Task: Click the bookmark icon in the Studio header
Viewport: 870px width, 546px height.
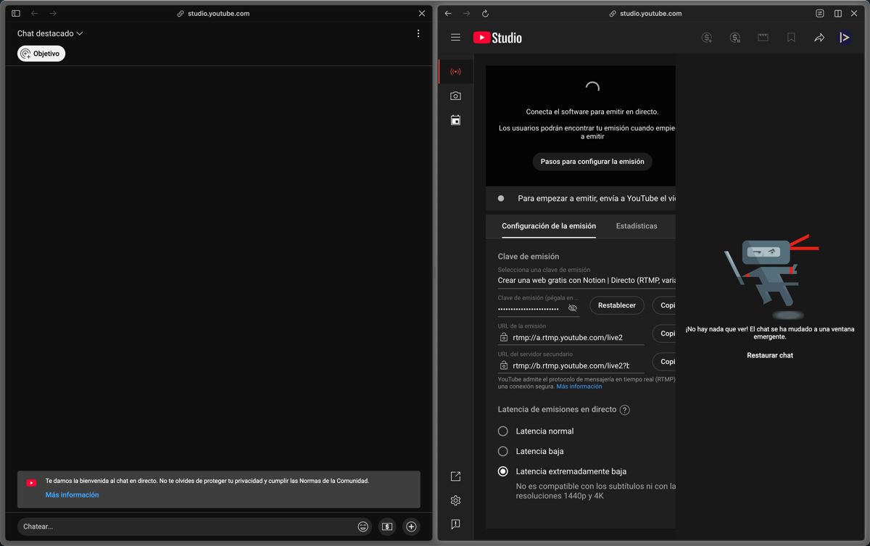Action: [x=791, y=38]
